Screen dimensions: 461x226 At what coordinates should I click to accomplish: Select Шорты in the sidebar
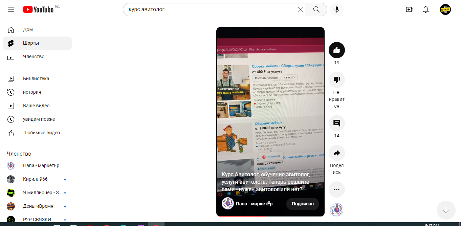pos(37,43)
